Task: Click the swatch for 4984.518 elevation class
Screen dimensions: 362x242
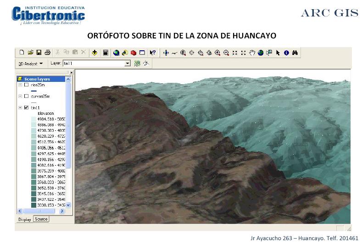Action: 33,119
